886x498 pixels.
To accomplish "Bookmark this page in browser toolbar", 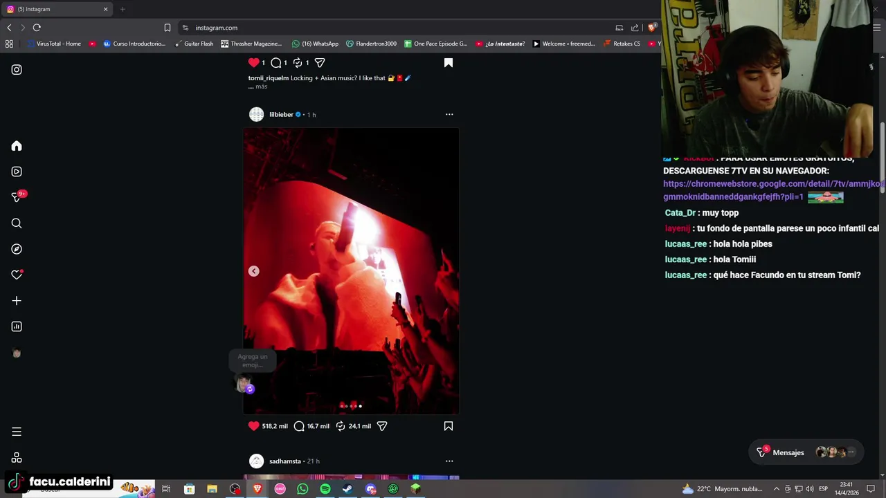I will (x=168, y=28).
